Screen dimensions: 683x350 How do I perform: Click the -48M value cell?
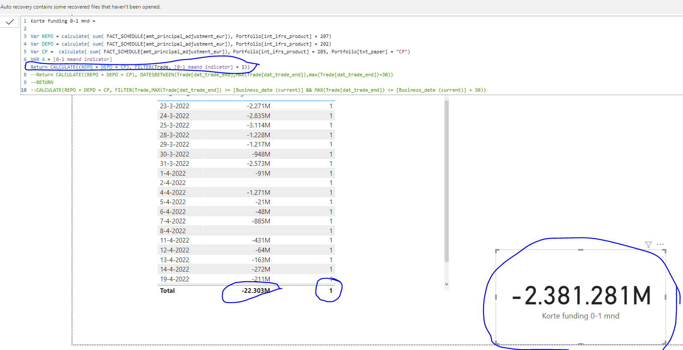click(263, 211)
